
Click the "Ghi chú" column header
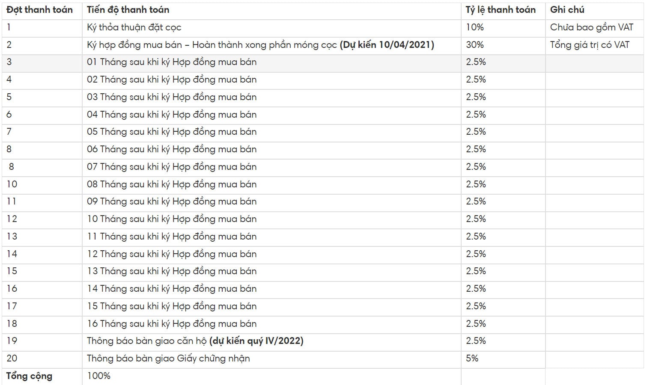tap(567, 10)
